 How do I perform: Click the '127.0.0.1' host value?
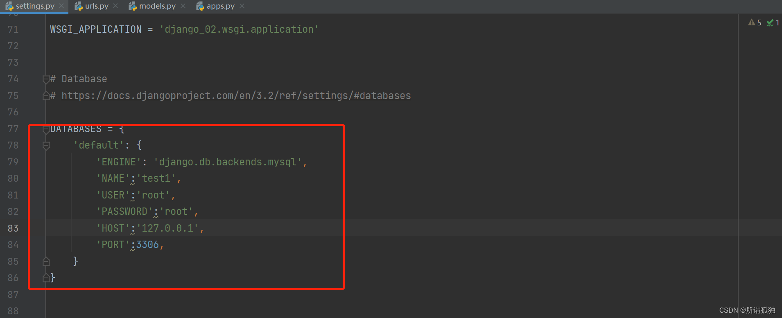167,228
